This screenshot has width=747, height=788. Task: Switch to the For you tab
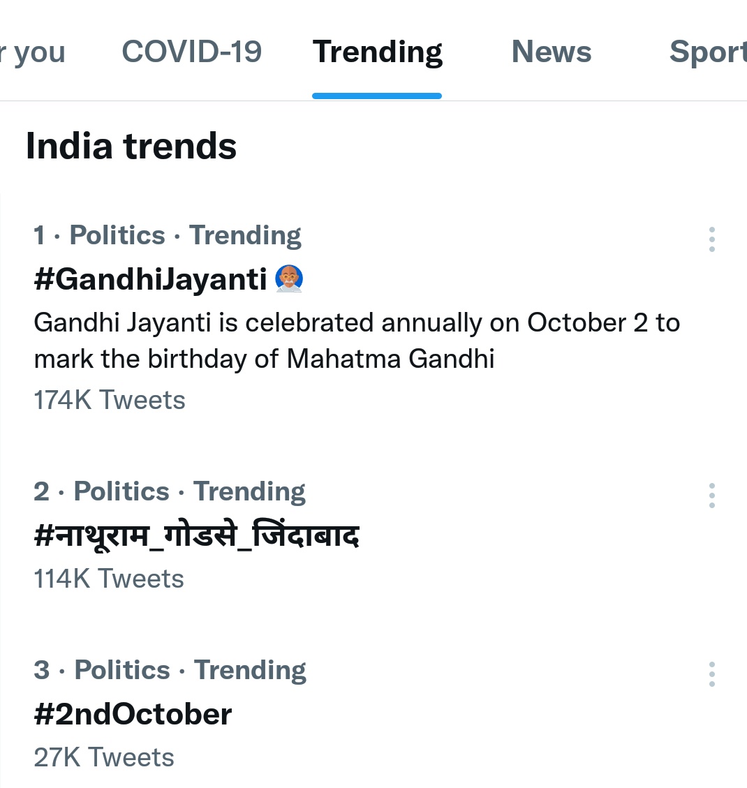[x=35, y=52]
